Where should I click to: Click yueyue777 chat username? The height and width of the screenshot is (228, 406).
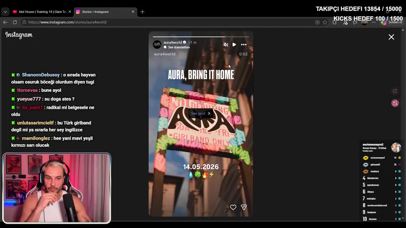[x=29, y=99]
